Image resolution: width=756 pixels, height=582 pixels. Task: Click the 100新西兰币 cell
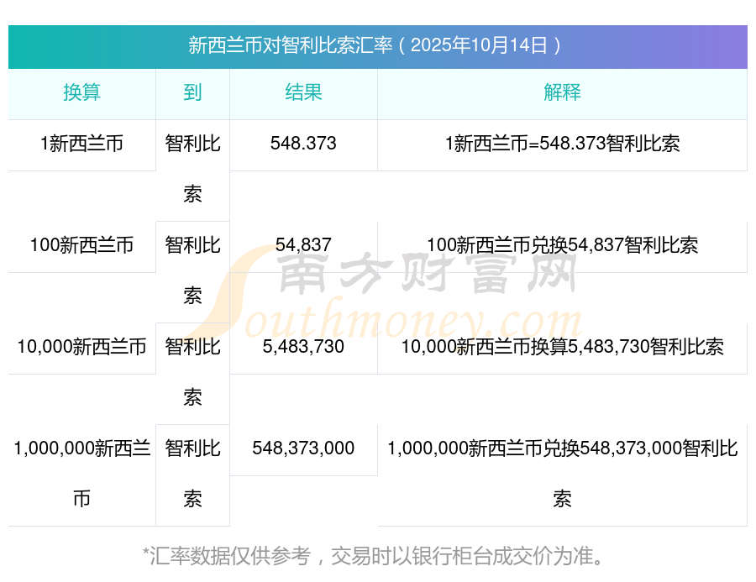click(x=81, y=245)
